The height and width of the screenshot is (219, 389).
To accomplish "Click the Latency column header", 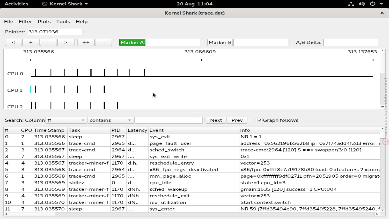I will (138, 130).
